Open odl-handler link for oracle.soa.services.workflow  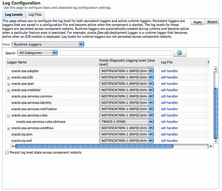pos(169,128)
